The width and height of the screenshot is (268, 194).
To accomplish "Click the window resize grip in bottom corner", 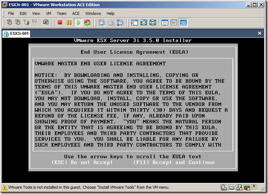I will (x=262, y=189).
